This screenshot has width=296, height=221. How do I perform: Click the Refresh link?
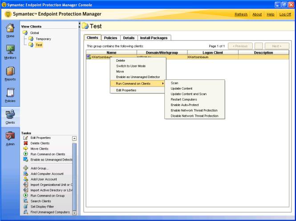point(241,14)
